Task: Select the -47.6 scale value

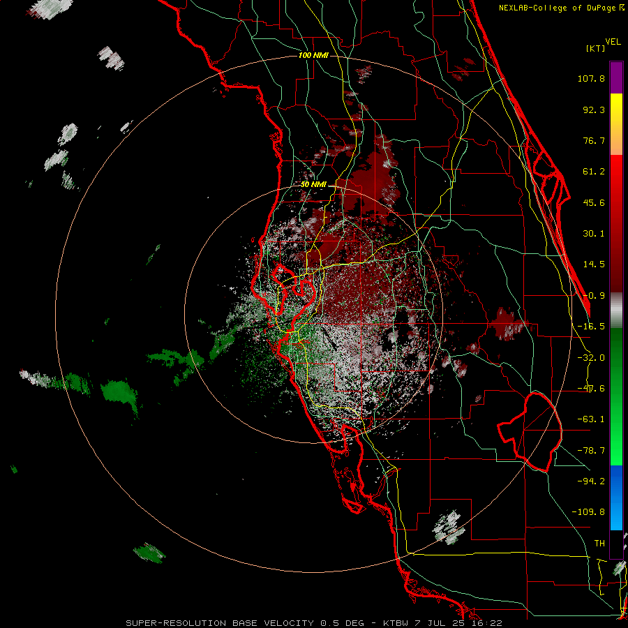Action: [x=591, y=389]
